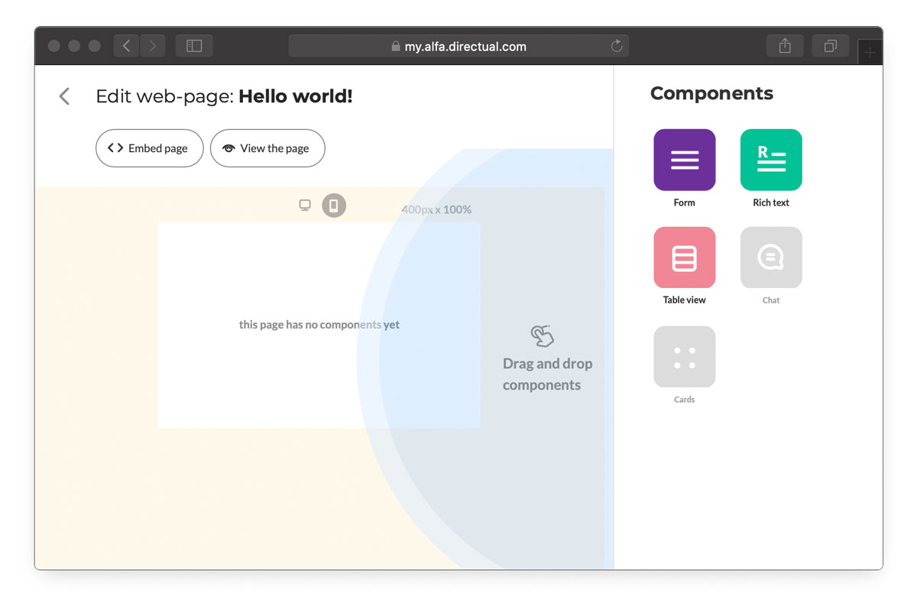
Task: Select the Table view component icon
Action: (x=684, y=257)
